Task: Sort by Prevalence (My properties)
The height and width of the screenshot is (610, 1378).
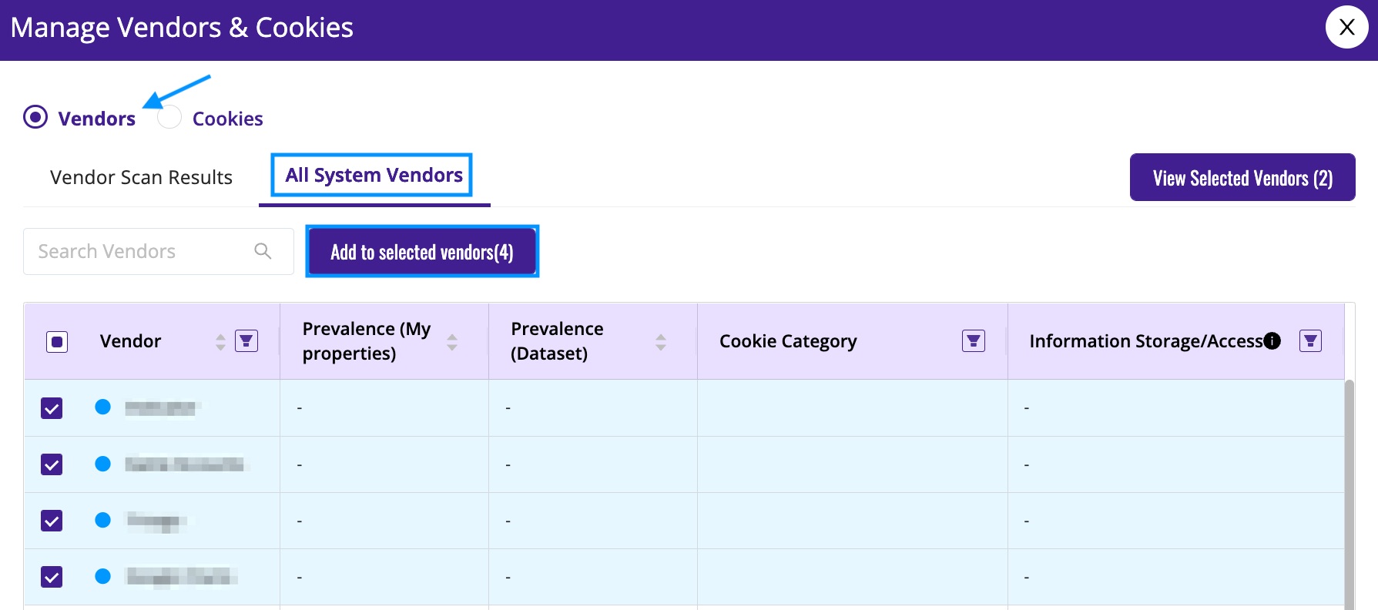Action: coord(452,342)
